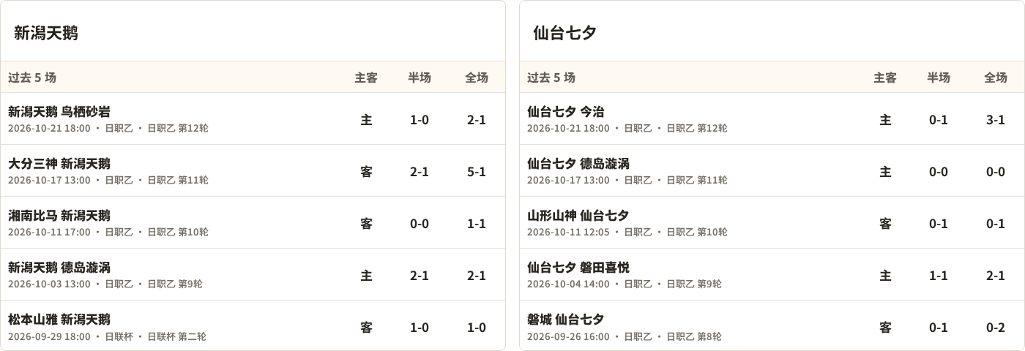Open the 新潟天鹅 鸟栖砂岩 match row
Screen dimensions: 1025x351
click(x=253, y=119)
